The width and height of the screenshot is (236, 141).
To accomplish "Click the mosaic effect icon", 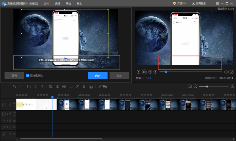I will pyautogui.click(x=64, y=86).
